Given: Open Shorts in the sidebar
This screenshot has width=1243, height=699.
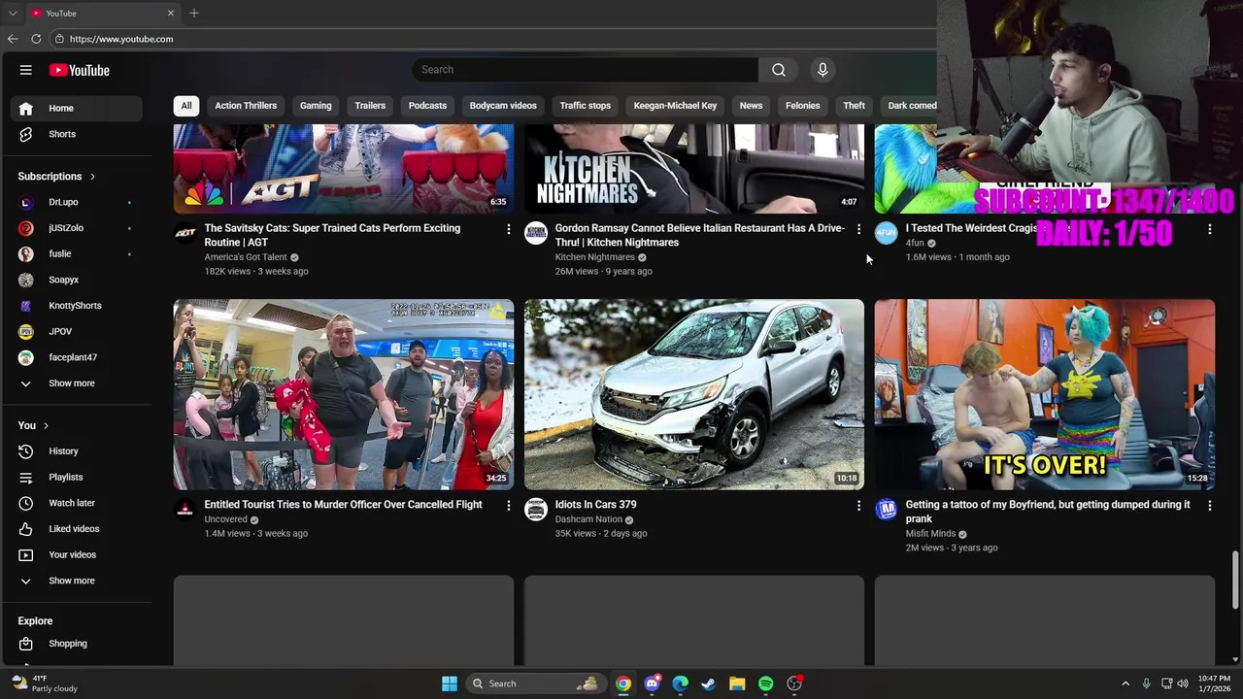Looking at the screenshot, I should click(76, 134).
